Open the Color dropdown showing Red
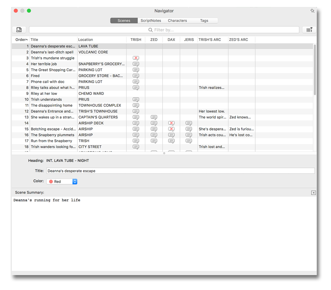The image size is (331, 290). [x=62, y=181]
